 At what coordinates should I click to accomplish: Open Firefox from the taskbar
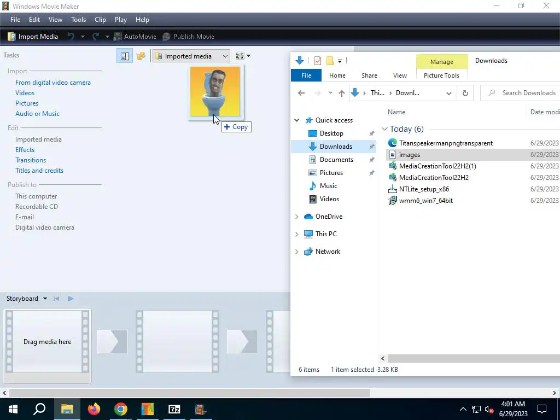(x=94, y=409)
